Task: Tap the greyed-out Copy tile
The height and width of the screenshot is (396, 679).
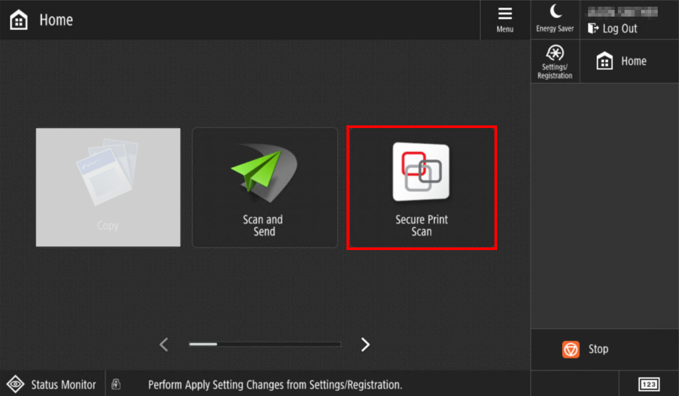Action: 108,188
